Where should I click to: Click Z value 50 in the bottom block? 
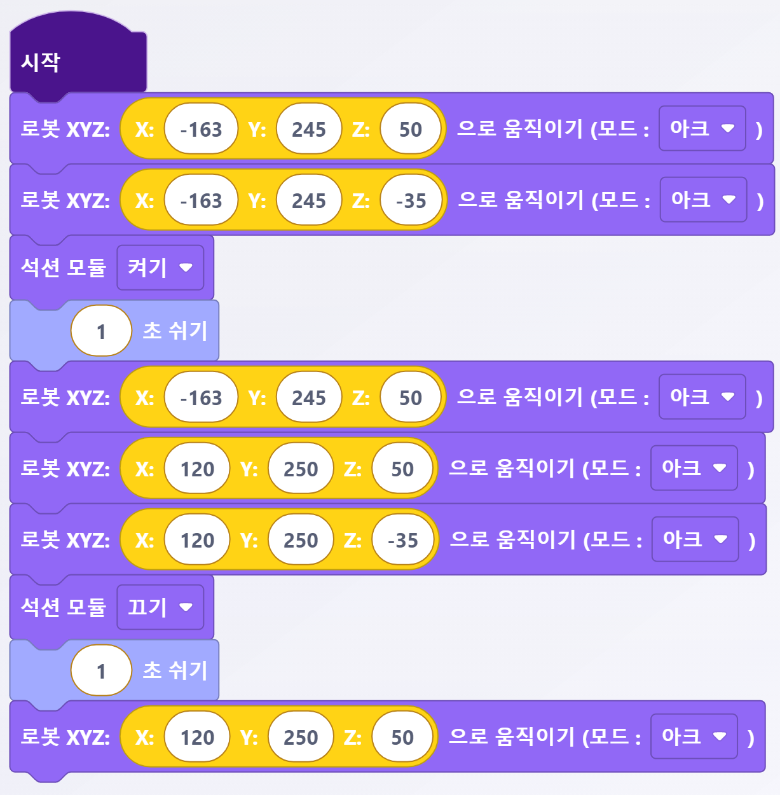pyautogui.click(x=402, y=737)
